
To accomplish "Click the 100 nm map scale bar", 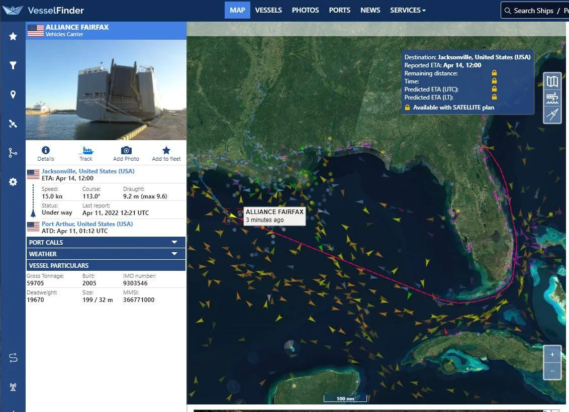I will 345,398.
